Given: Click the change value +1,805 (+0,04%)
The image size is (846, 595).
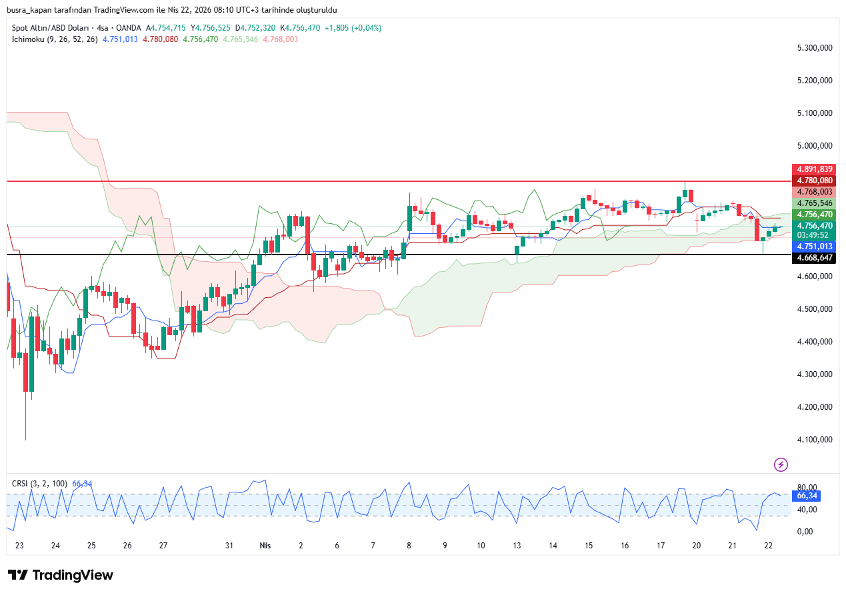Looking at the screenshot, I should (x=353, y=28).
